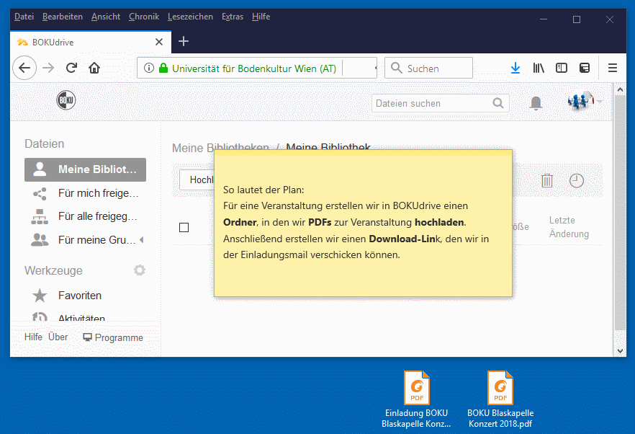Open the Firefox downloads arrow
Screen dimensions: 635x434
click(x=515, y=68)
